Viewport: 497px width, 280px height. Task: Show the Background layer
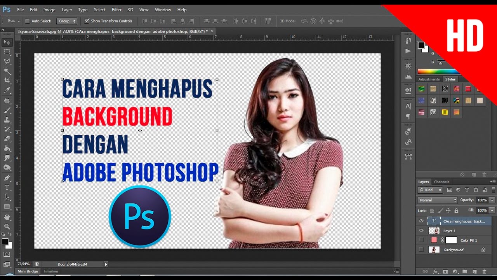(421, 250)
